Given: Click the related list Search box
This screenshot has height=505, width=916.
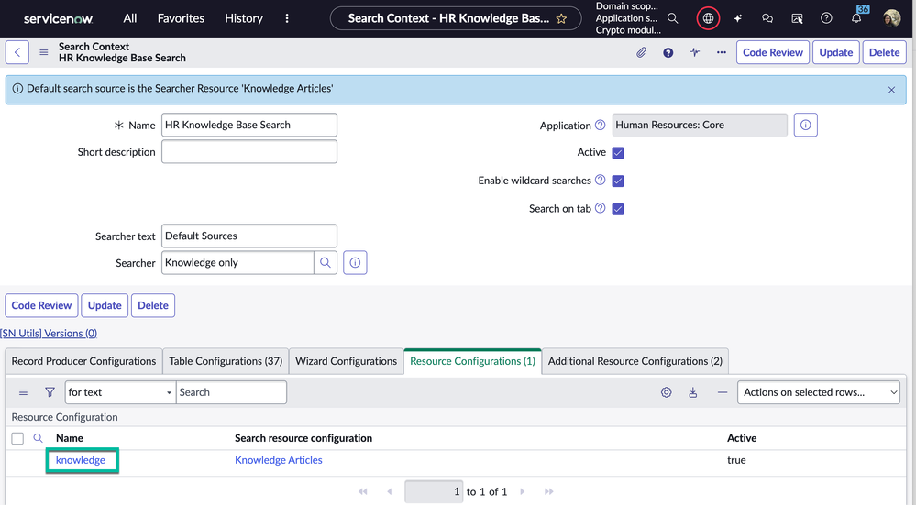Looking at the screenshot, I should 231,392.
